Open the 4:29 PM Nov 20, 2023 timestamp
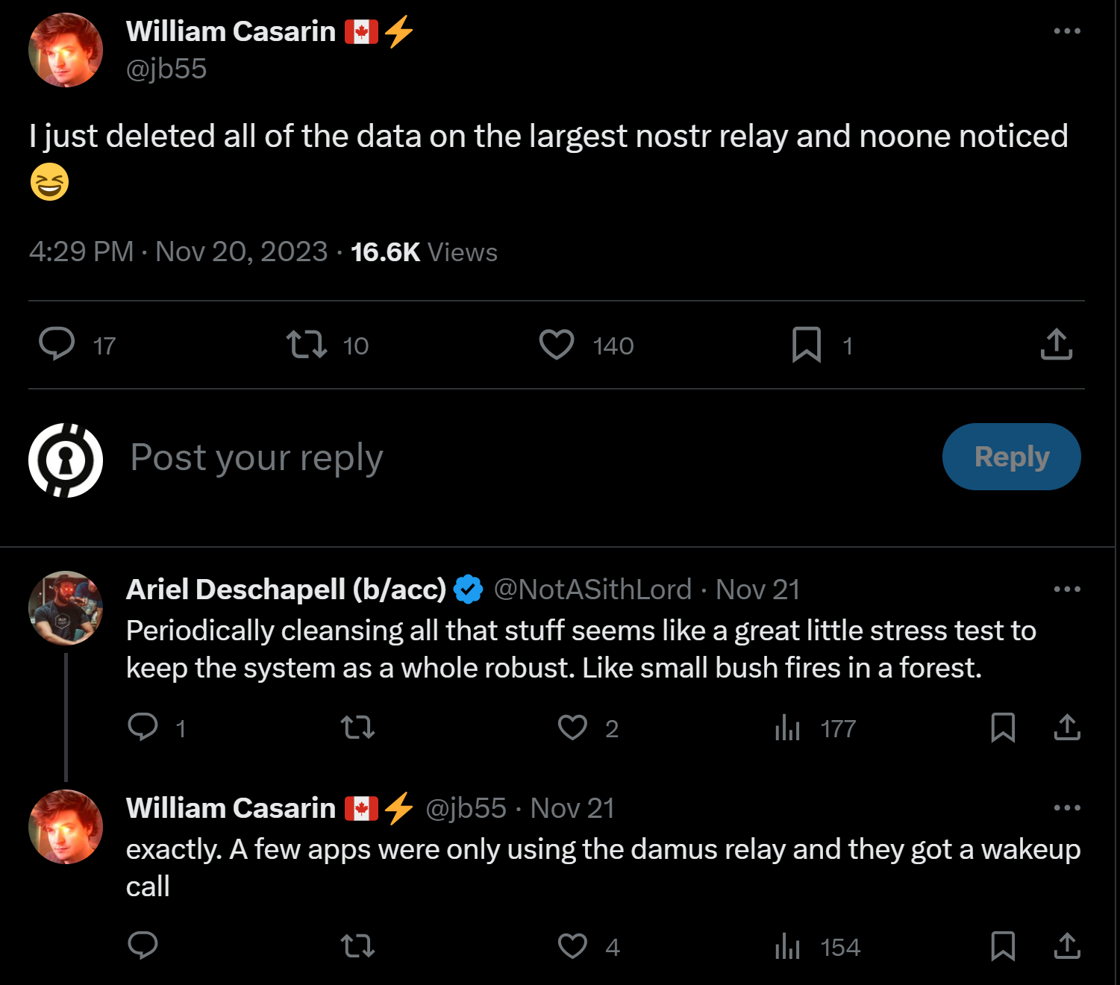This screenshot has width=1120, height=985. point(178,252)
